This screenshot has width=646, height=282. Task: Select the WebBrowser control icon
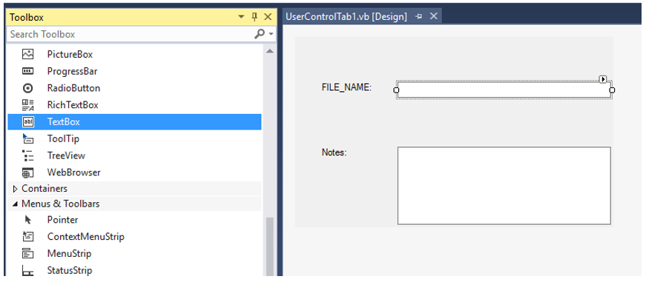pyautogui.click(x=27, y=172)
